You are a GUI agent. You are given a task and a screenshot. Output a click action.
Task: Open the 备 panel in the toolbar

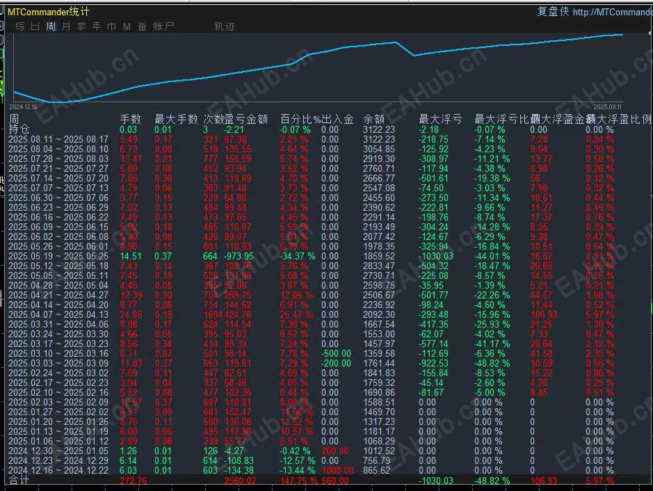[x=142, y=26]
